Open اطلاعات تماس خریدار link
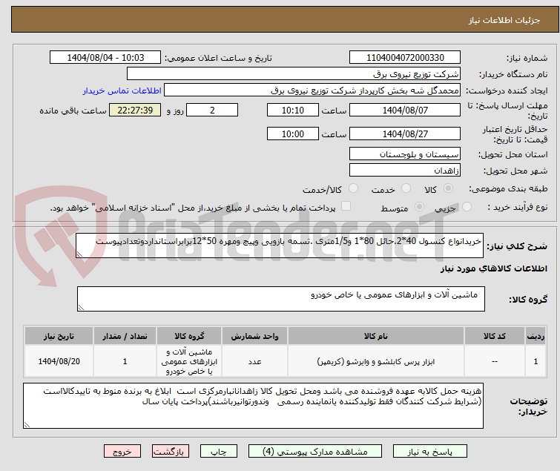Image resolution: width=560 pixels, height=471 pixels. [122, 90]
